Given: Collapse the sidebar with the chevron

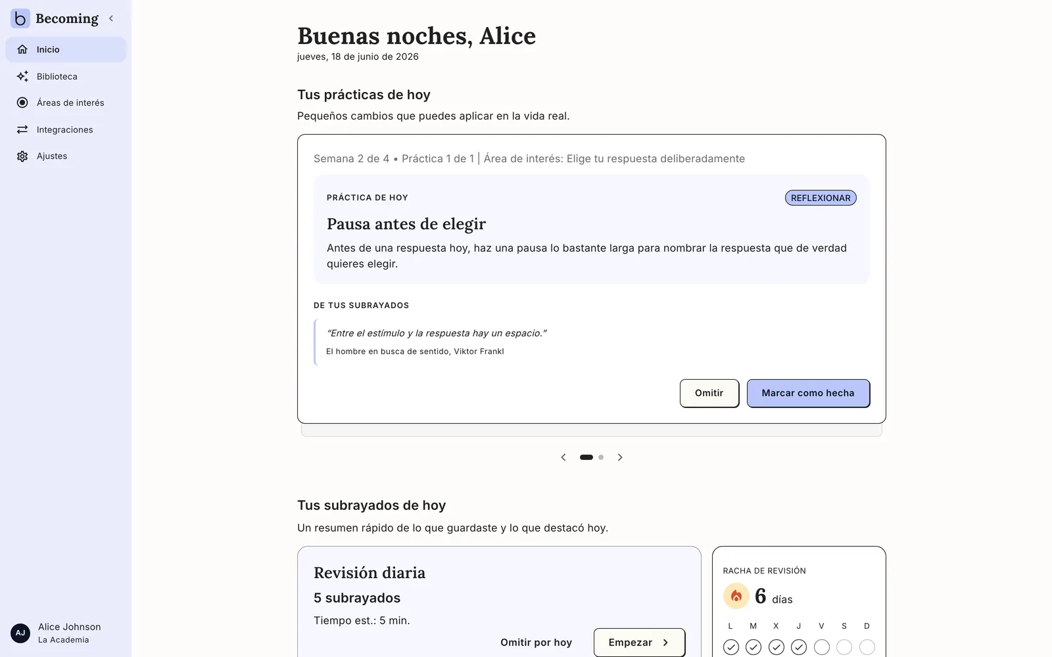Looking at the screenshot, I should 111,18.
